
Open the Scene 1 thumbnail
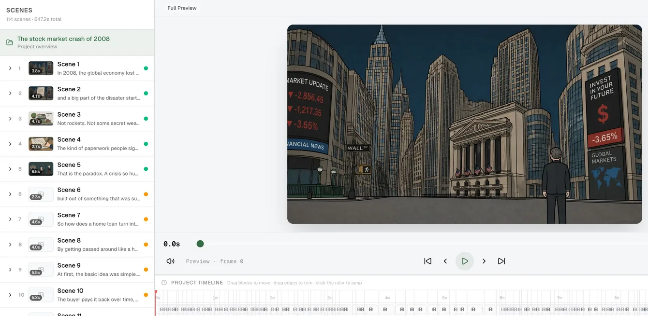point(41,69)
